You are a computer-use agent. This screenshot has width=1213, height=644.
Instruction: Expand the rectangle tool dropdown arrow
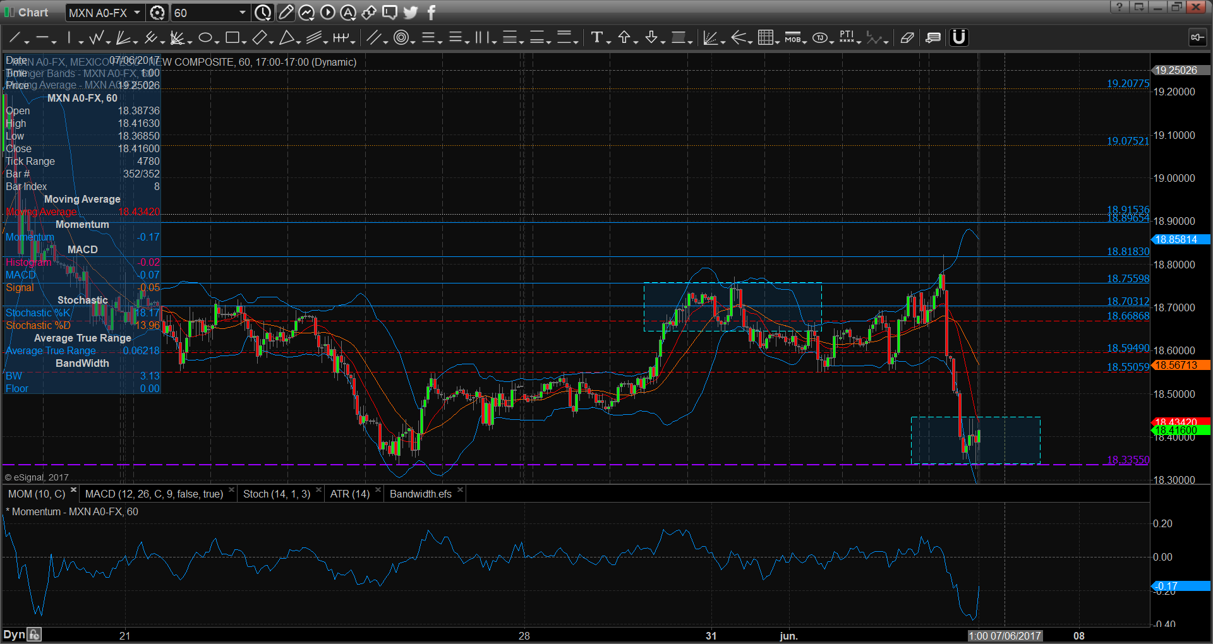pos(244,42)
